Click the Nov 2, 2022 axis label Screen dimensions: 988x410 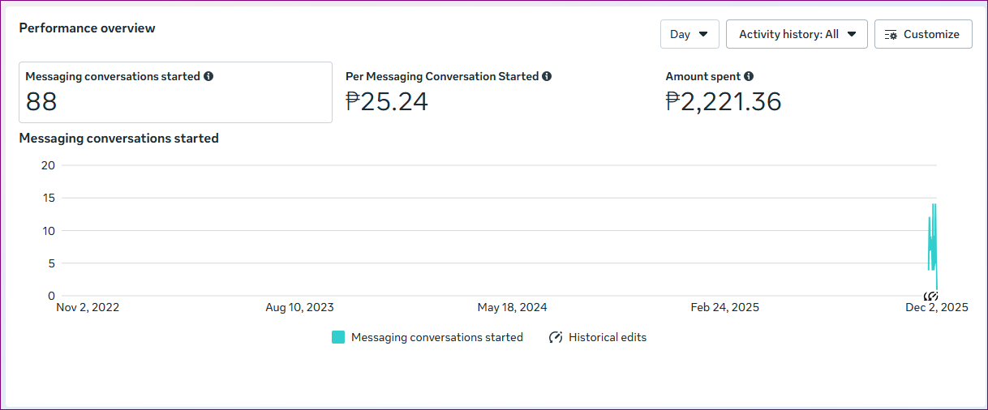pyautogui.click(x=88, y=308)
